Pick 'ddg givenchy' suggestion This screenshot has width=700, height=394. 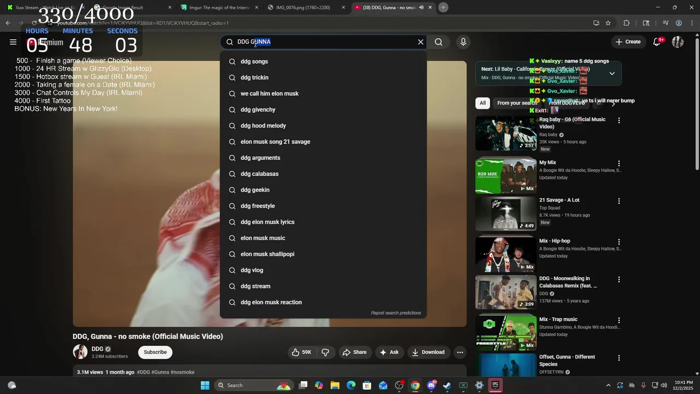(x=323, y=109)
